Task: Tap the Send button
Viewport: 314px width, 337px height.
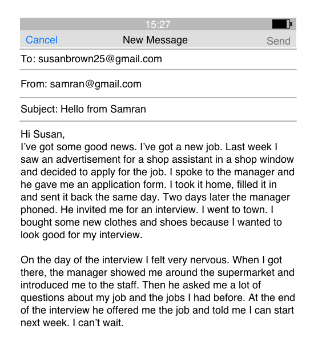Action: coord(279,41)
